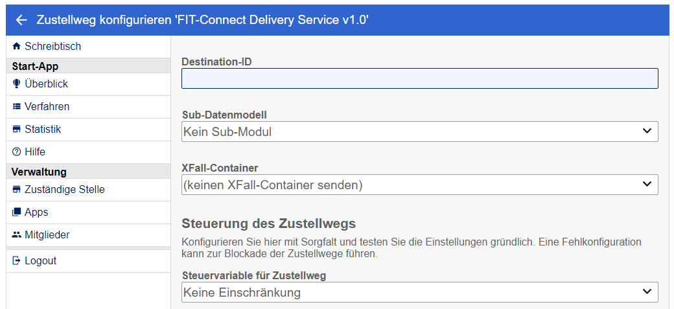Click the Logout link
The height and width of the screenshot is (309, 674).
pos(40,261)
